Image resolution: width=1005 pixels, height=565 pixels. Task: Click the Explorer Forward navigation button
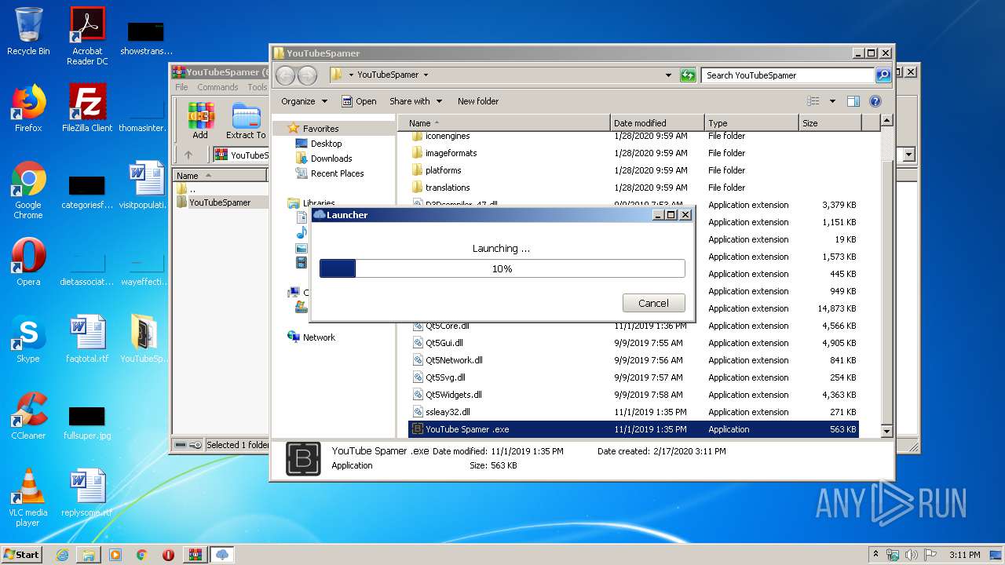[x=307, y=75]
